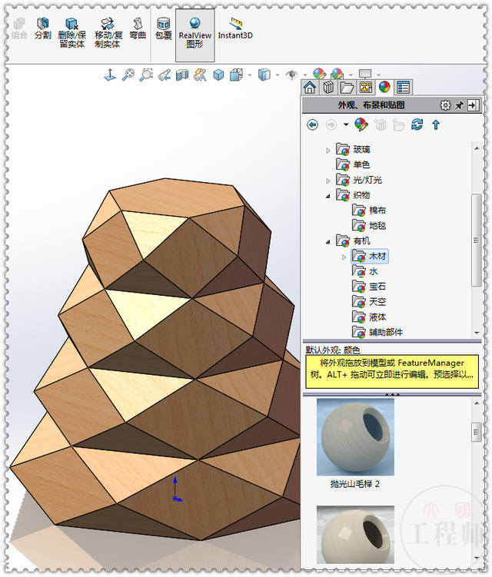Switch to the Design Library tab
The width and height of the screenshot is (492, 577).
pos(328,88)
